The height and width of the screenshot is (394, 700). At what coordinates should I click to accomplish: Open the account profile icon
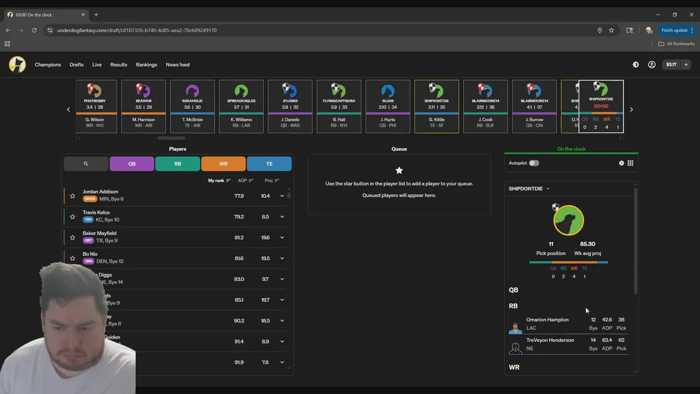coord(652,65)
